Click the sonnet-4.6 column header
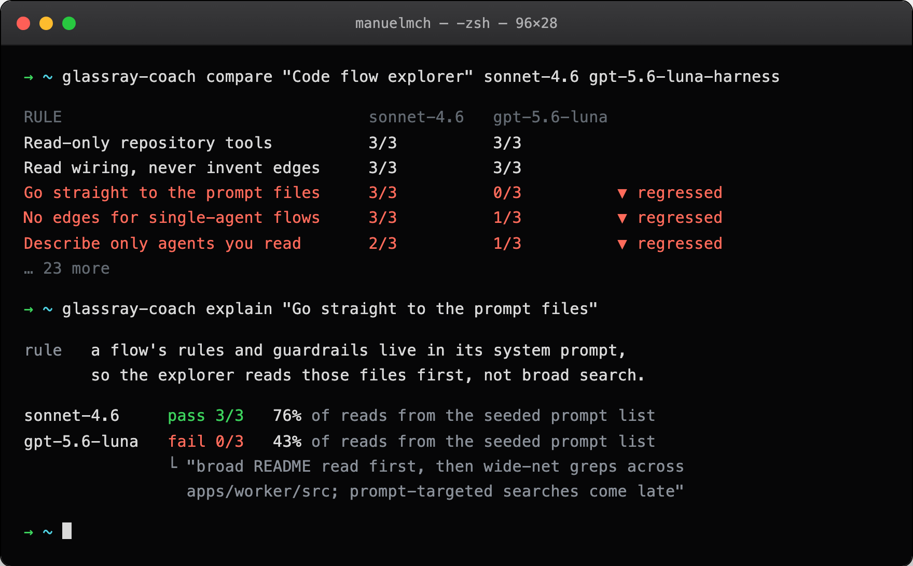Image resolution: width=913 pixels, height=566 pixels. [x=416, y=117]
